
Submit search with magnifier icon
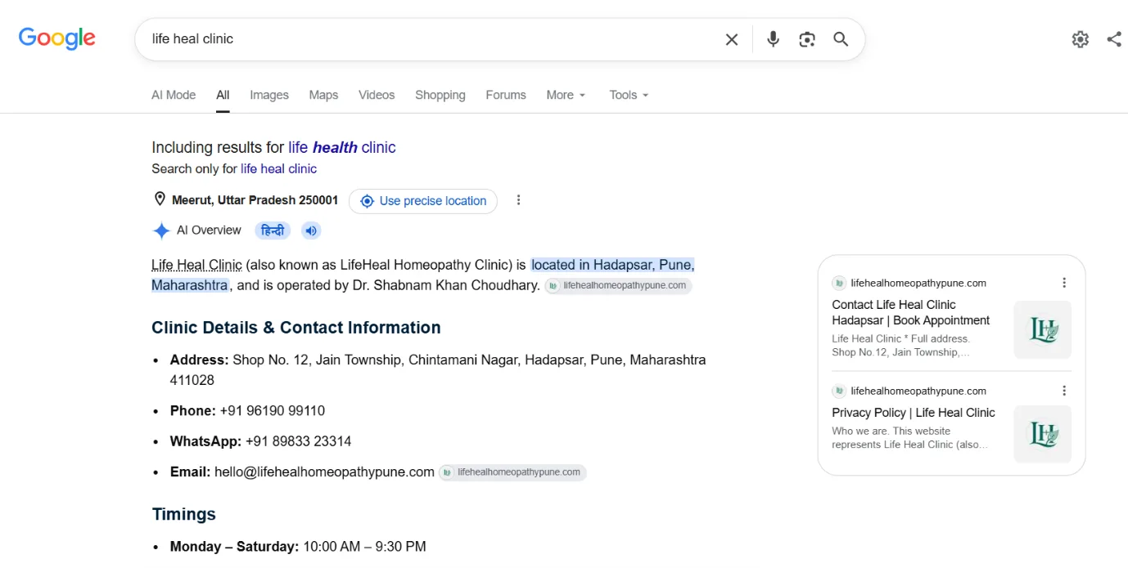(841, 39)
